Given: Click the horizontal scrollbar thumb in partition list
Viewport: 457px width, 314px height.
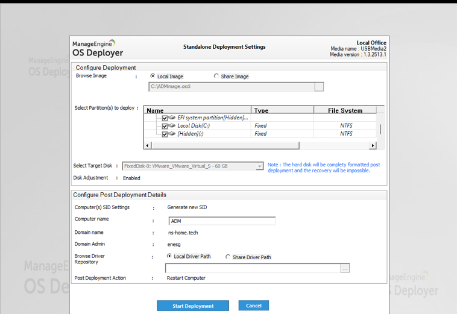Looking at the screenshot, I should click(x=225, y=145).
